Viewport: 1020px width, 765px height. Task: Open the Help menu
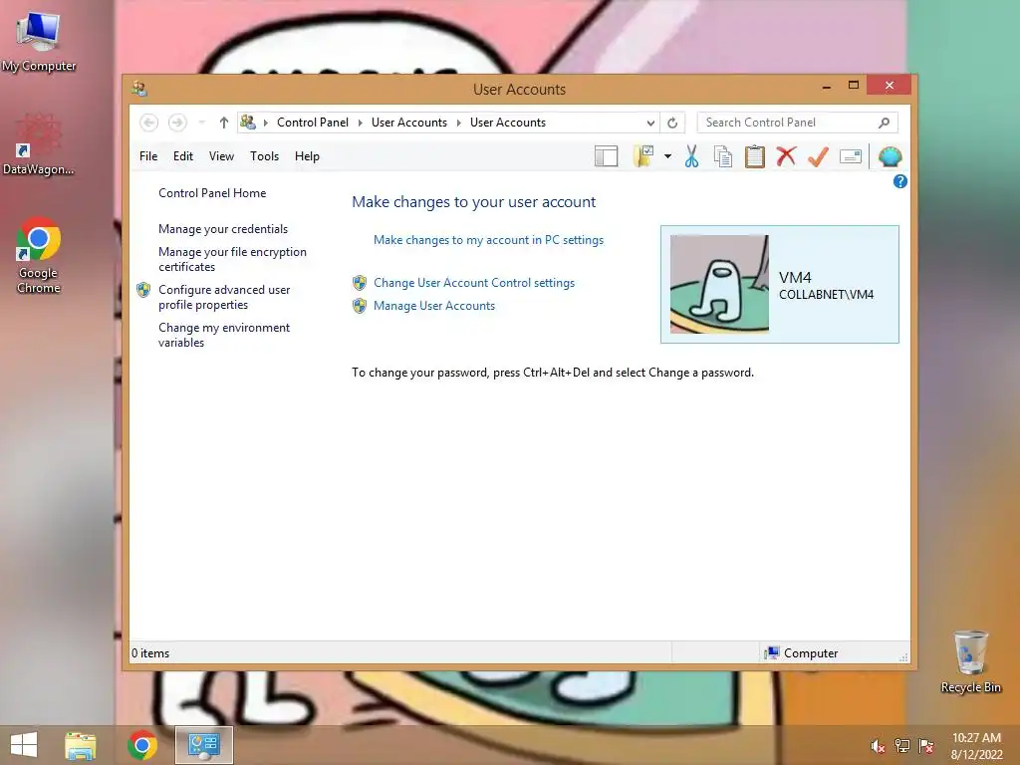307,156
